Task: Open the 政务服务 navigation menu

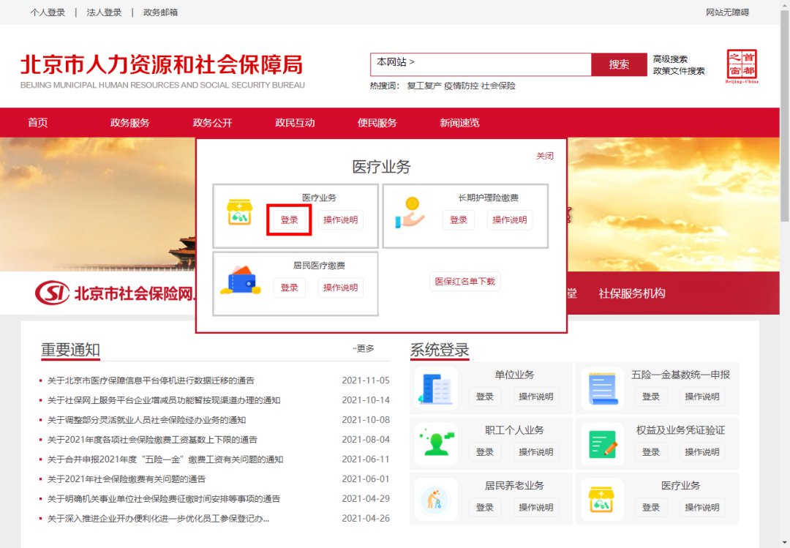Action: click(x=129, y=123)
